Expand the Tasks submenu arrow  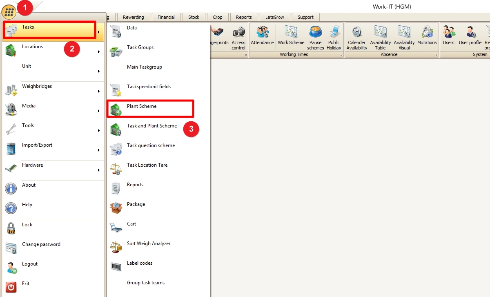pos(99,32)
